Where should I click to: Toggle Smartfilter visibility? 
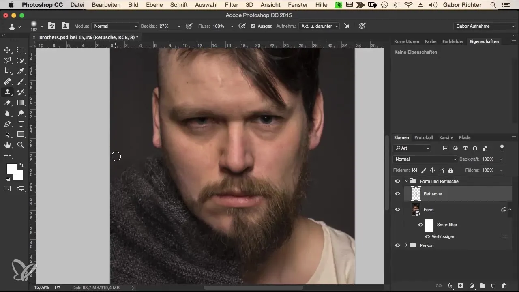point(420,225)
